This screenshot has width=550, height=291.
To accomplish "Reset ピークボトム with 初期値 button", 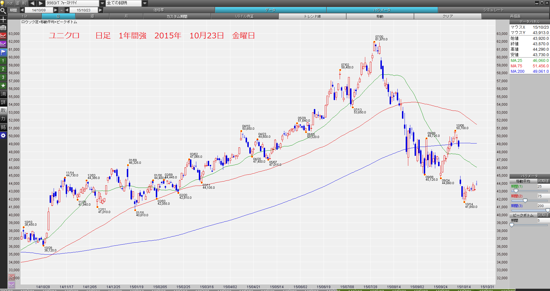I will coord(543,215).
